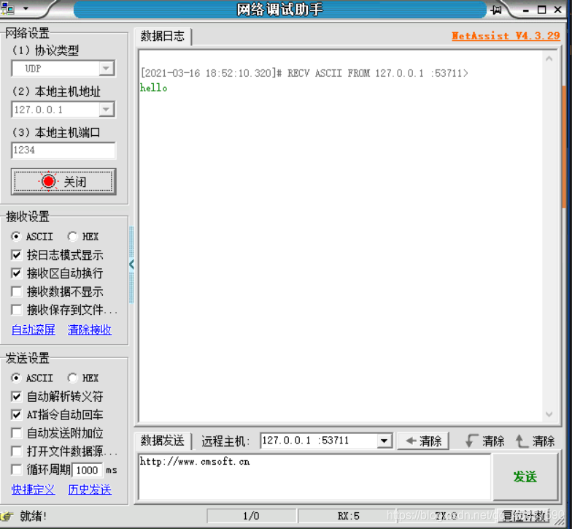Image resolution: width=572 pixels, height=529 pixels.
Task: Click the title bar dropdown arrow
Action: 26,9
